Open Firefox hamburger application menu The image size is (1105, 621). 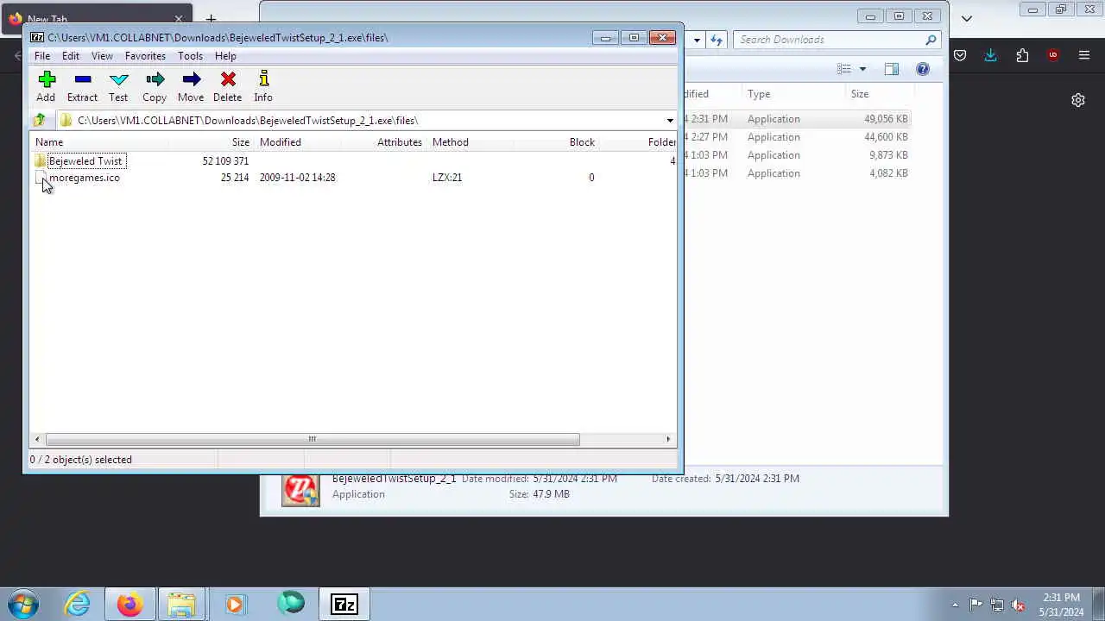coord(1084,55)
